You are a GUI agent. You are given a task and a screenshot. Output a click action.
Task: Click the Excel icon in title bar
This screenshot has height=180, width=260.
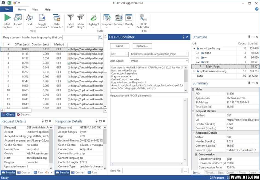(x=10, y=3)
